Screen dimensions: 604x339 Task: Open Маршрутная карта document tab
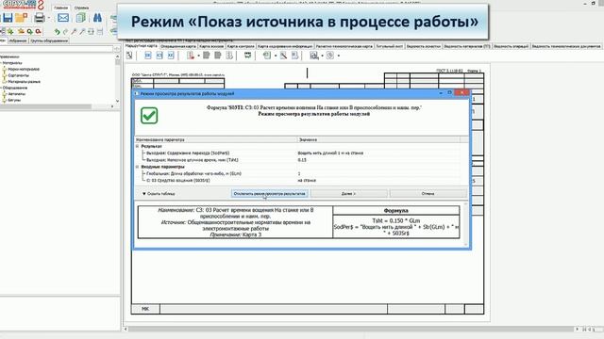142,46
